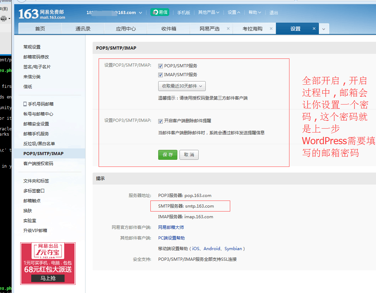Select 来信分类 in the sidebar
The width and height of the screenshot is (376, 293).
pyautogui.click(x=32, y=77)
